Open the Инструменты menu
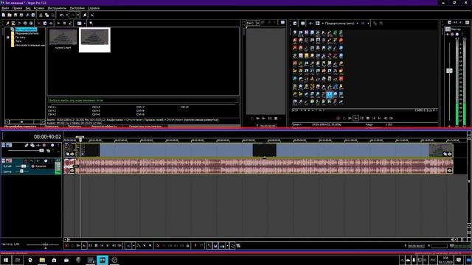The width and height of the screenshot is (472, 265). click(57, 8)
